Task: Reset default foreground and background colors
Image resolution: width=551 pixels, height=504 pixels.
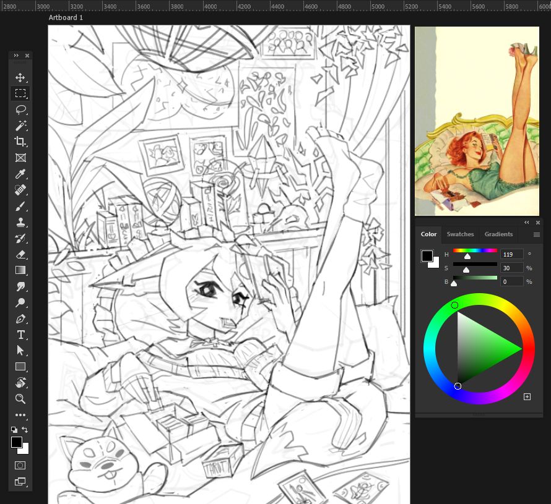Action: click(14, 430)
